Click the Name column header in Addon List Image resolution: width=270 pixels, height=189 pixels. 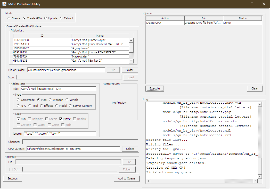(x=100, y=36)
